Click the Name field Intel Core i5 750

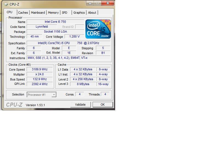pyautogui.click(x=55, y=22)
